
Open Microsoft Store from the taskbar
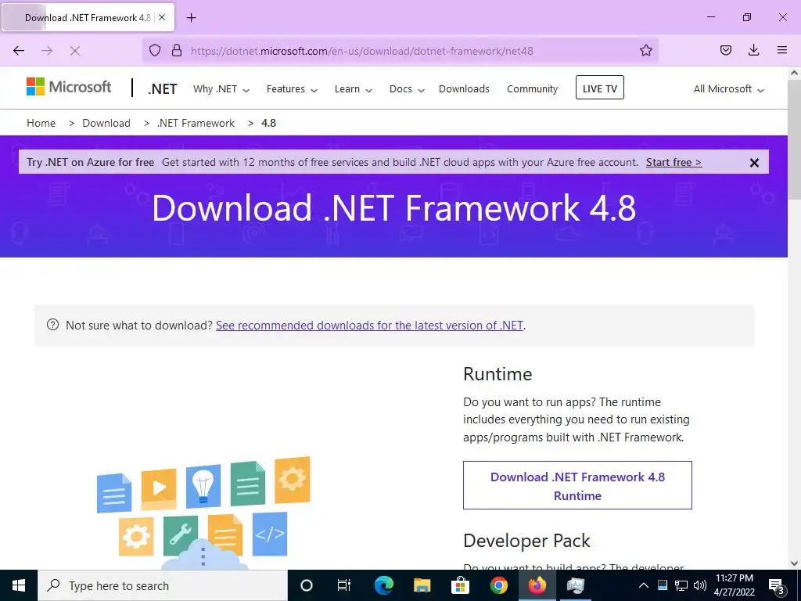(x=460, y=585)
